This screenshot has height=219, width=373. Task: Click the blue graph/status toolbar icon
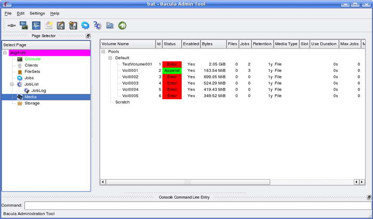(x=36, y=26)
